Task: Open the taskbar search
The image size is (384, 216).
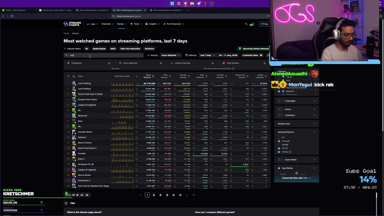Action: [x=179, y=4]
